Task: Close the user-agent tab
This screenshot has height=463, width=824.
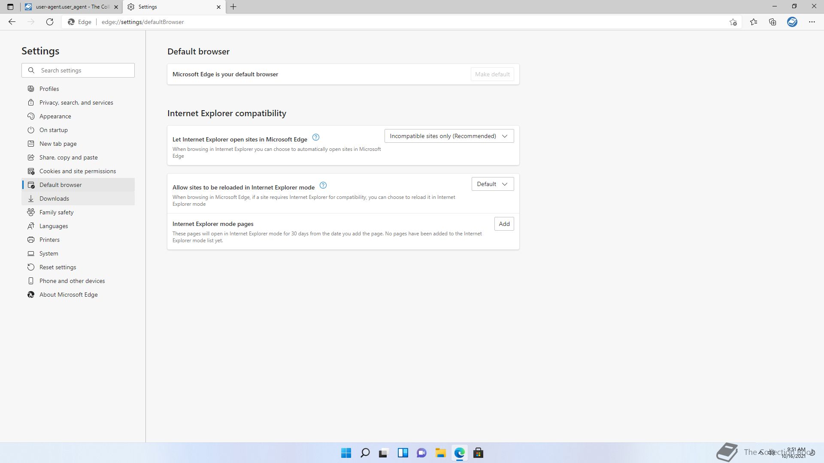Action: pyautogui.click(x=116, y=7)
